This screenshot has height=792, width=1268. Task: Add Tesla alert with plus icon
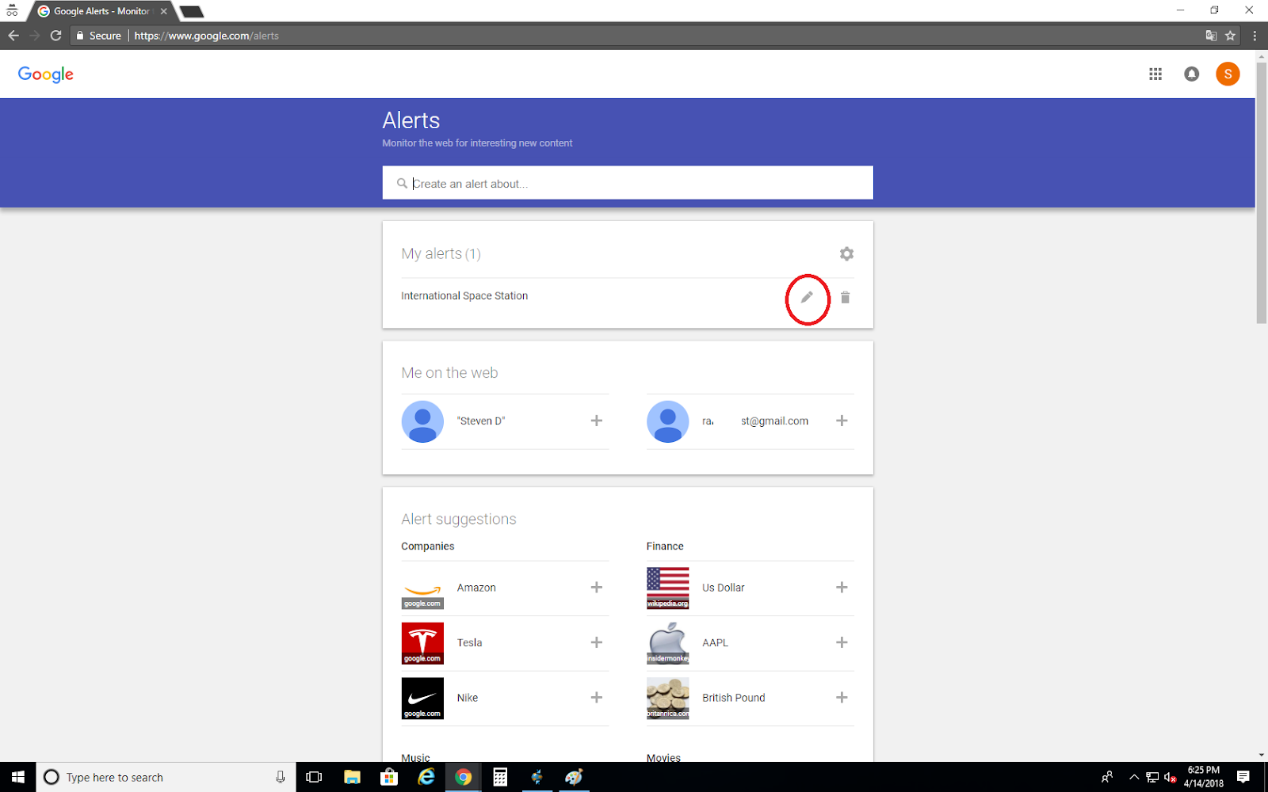point(597,642)
